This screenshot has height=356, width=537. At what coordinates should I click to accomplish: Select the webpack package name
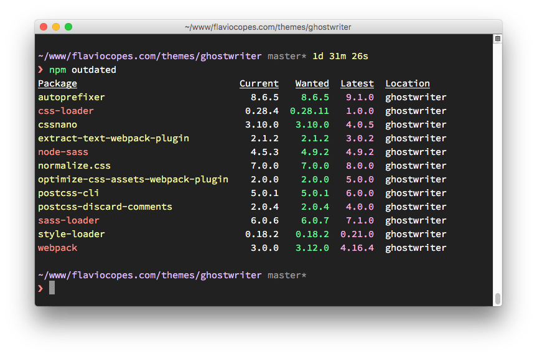click(x=57, y=248)
